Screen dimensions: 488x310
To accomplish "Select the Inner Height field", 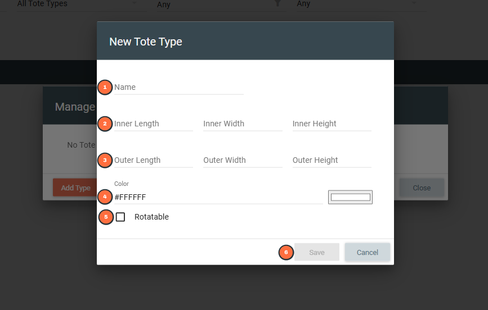I will click(x=332, y=124).
